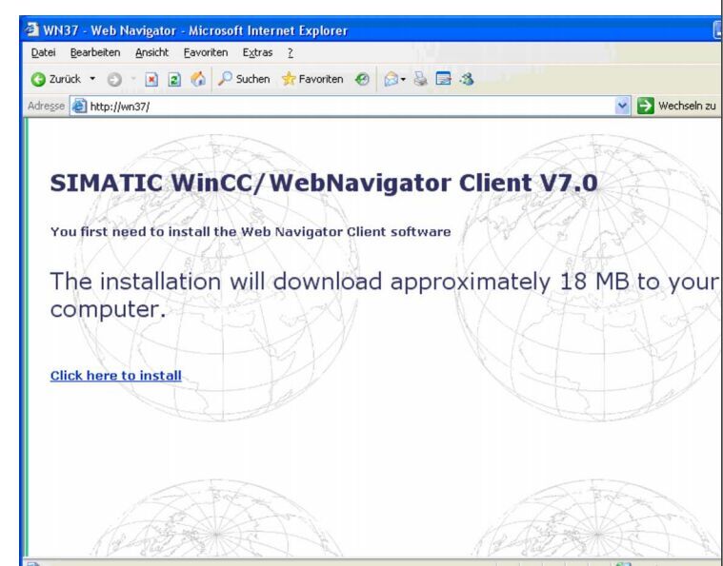Open the mail icon dropdown arrow
This screenshot has height=566, width=723.
403,80
